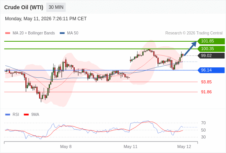This screenshot has width=226, height=153.
Task: Click the Crude Oil (WTI) title
Action: (x=24, y=7)
